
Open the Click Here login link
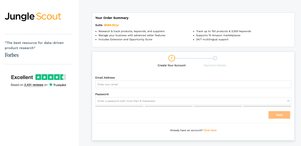pos(210,130)
